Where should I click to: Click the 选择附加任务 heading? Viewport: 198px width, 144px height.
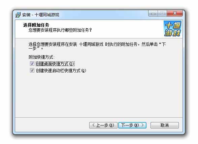pyautogui.click(x=36, y=25)
